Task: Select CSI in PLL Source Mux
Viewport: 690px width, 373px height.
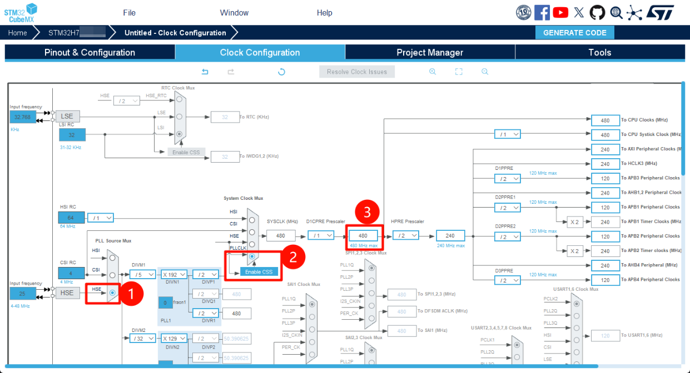Action: click(113, 275)
